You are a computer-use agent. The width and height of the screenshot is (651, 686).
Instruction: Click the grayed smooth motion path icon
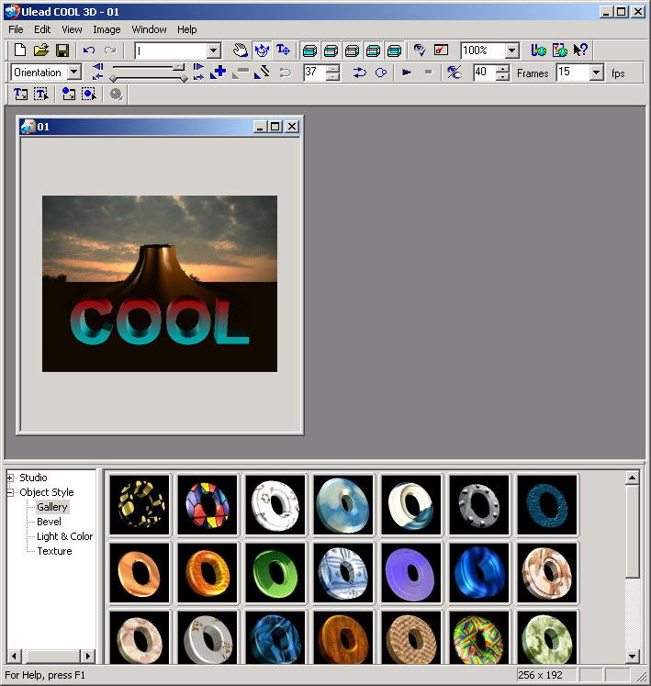pyautogui.click(x=285, y=73)
